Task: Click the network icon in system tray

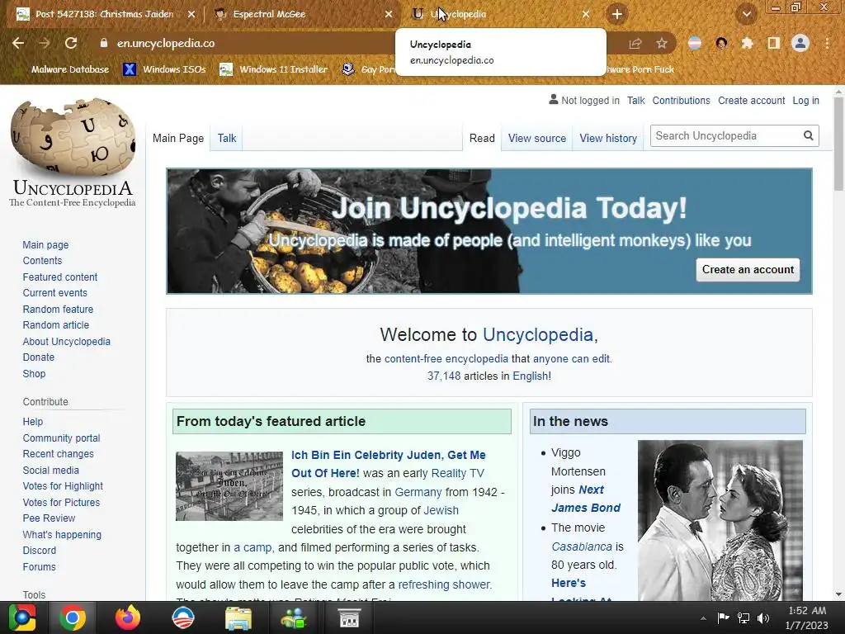Action: point(744,617)
